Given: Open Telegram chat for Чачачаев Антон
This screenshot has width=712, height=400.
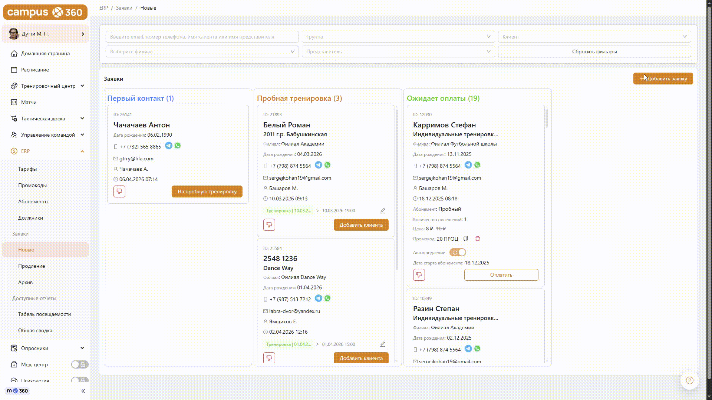Looking at the screenshot, I should click(x=169, y=146).
